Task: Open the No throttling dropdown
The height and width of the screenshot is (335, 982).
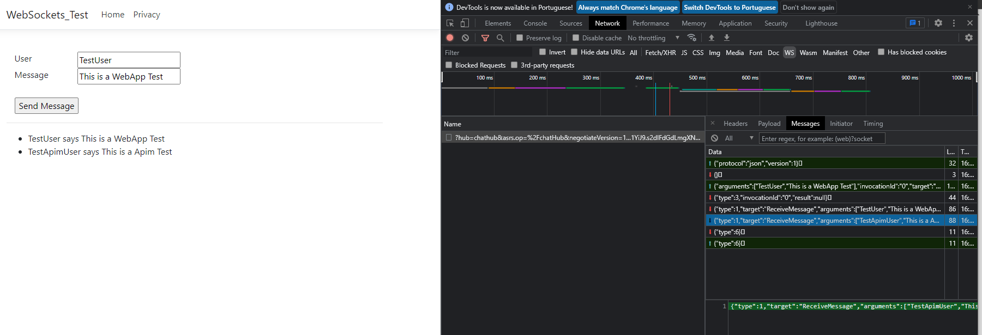Action: click(x=653, y=38)
